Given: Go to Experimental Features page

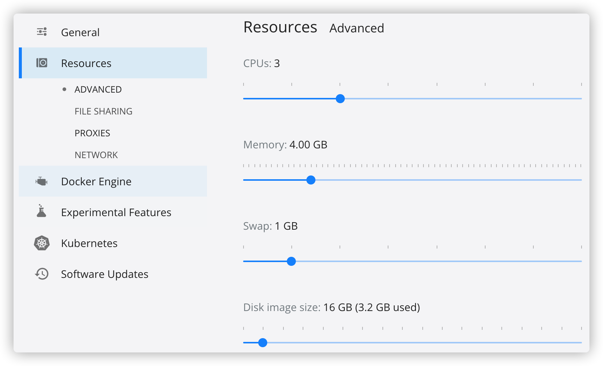Looking at the screenshot, I should (116, 212).
